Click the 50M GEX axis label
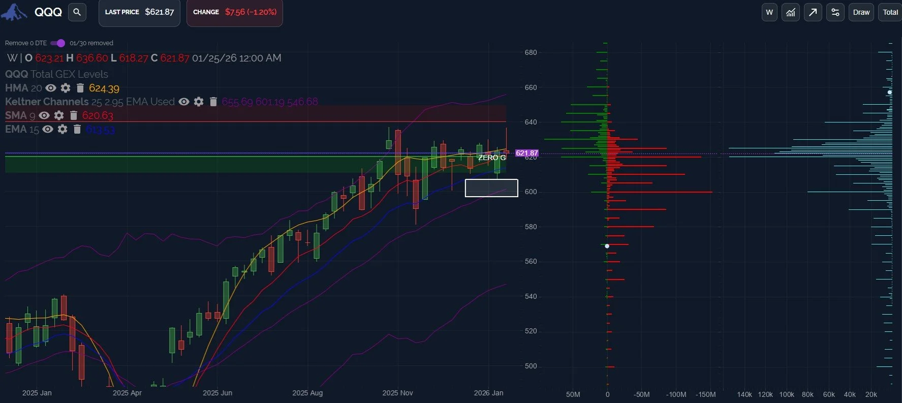 click(573, 394)
